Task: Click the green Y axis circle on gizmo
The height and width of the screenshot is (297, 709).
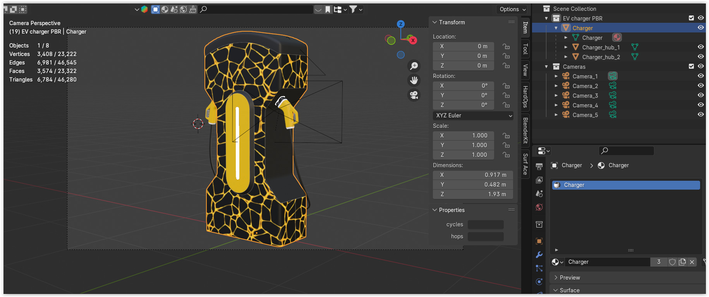Action: [x=391, y=40]
